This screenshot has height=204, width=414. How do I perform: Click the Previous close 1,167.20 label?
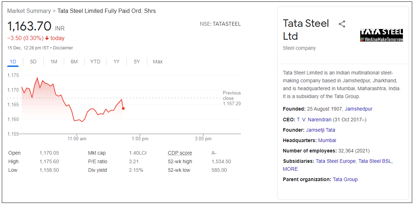coord(232,98)
